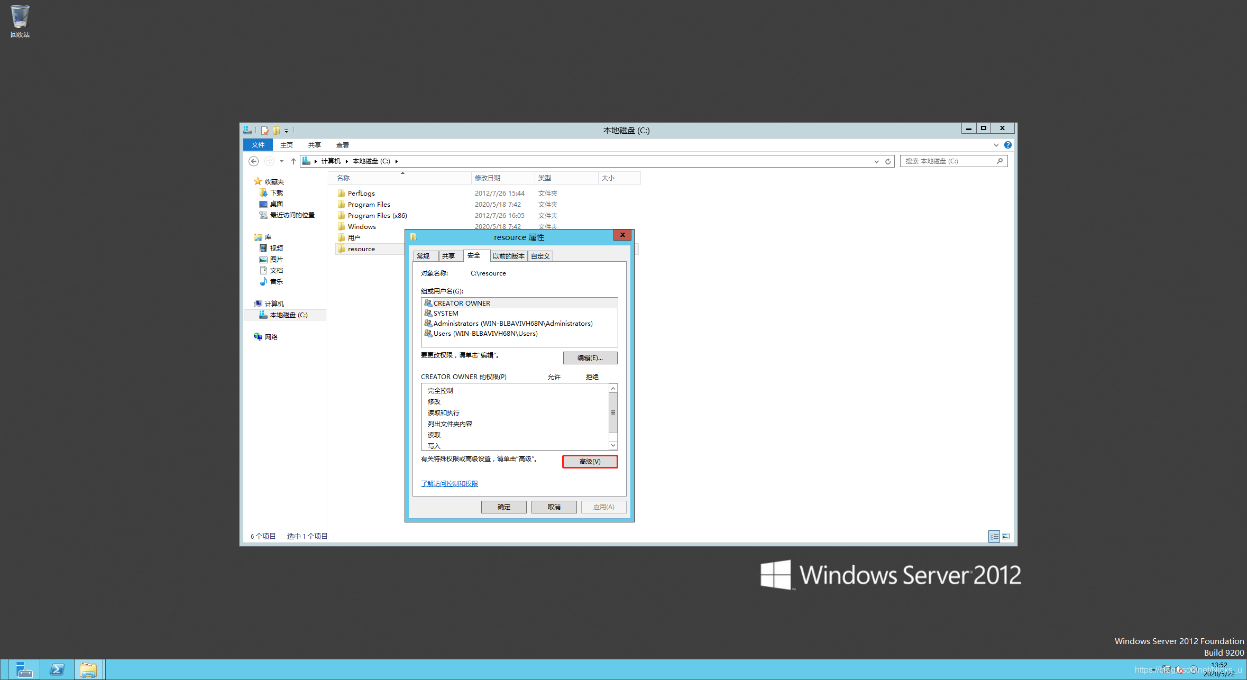
Task: Open 了解访问控制和权限 link
Action: pos(449,483)
